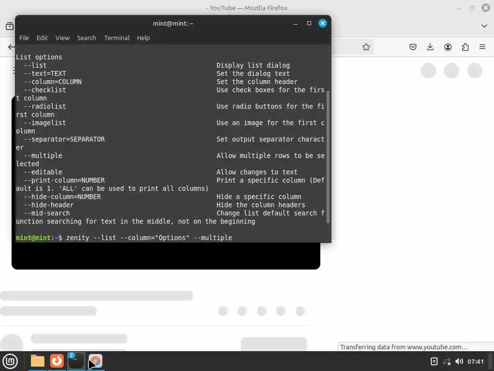This screenshot has width=494, height=371.
Task: Click Firefox title bar '- YouTube — Mozilla Firefox'
Action: click(247, 8)
